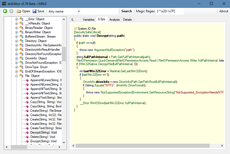Click the class icon beside BinaryReader
This screenshot has width=230, height=154.
click(x=22, y=28)
